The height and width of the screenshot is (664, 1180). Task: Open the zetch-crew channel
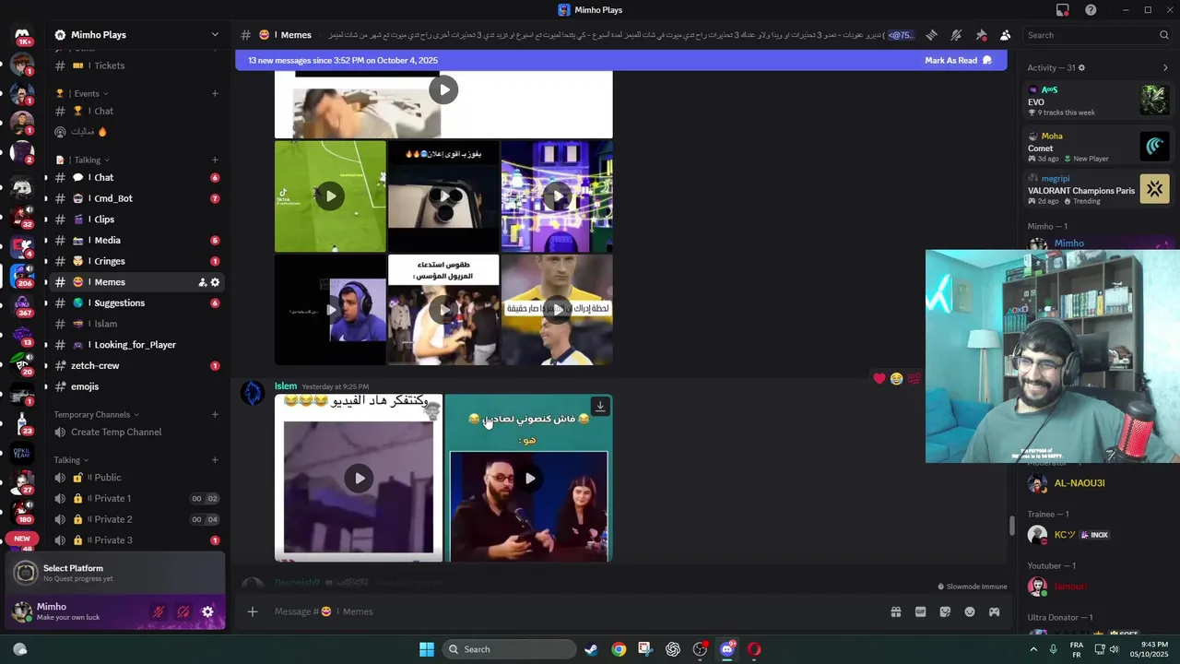pos(136,365)
